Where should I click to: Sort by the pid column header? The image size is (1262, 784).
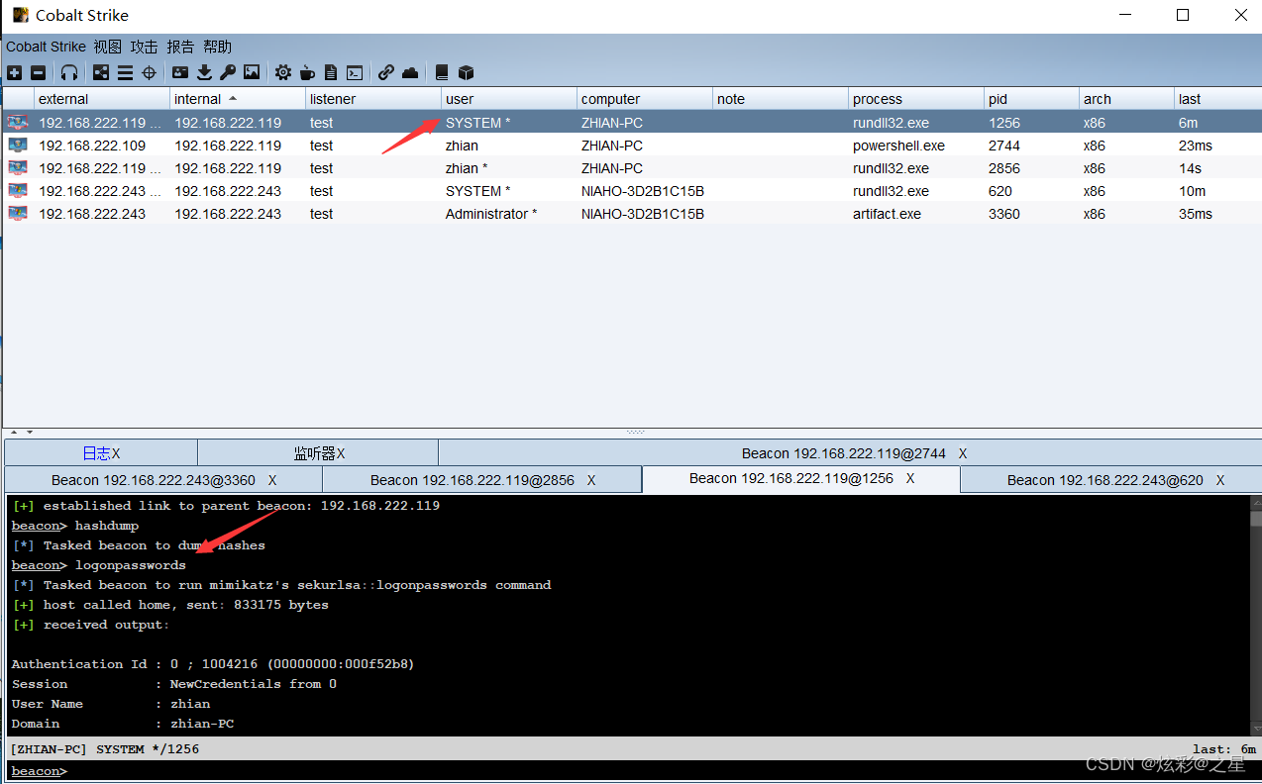[x=1032, y=99]
